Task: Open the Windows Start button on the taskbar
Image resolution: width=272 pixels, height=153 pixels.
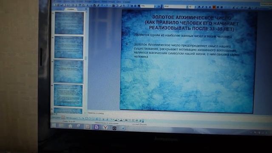Action: click(54, 125)
